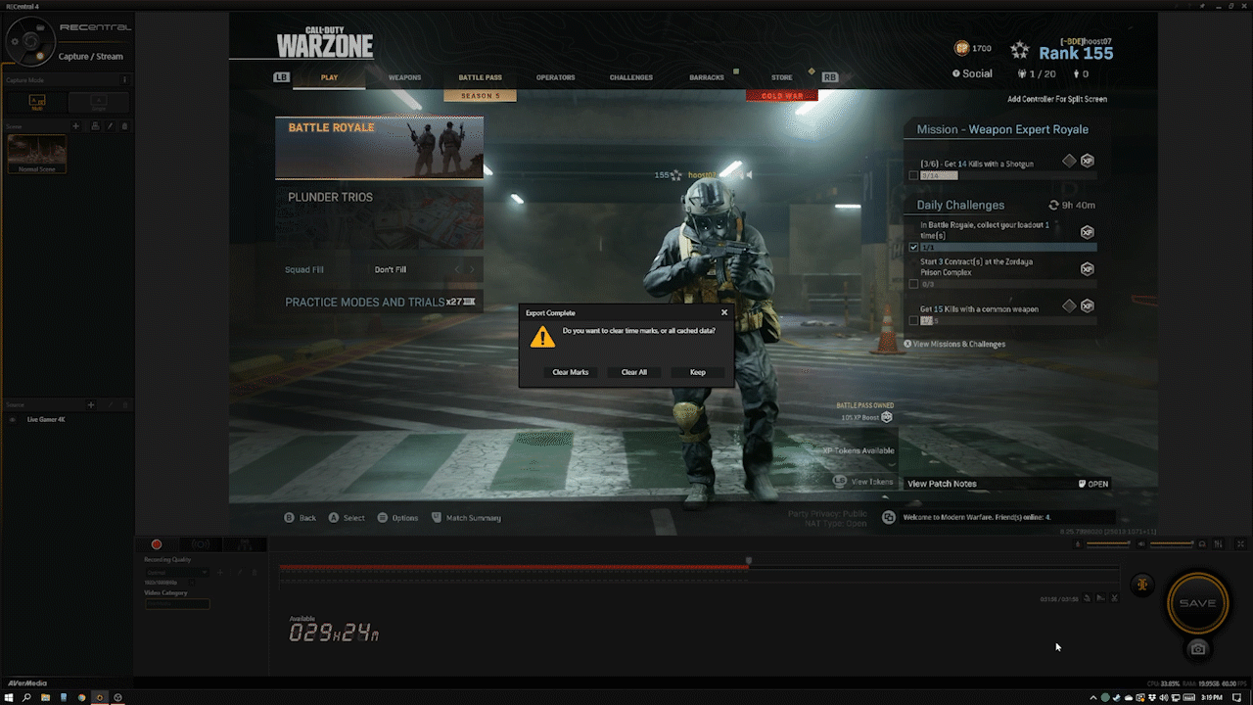Click the timeline trim scissors icon
Screen dimensions: 1253x705
point(1114,598)
